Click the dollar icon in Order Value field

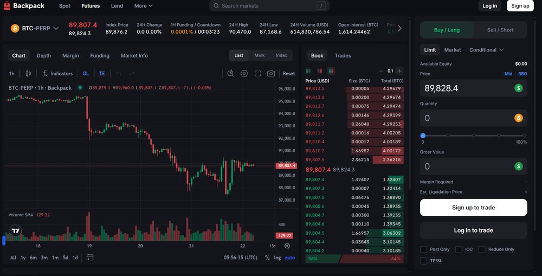pyautogui.click(x=518, y=166)
